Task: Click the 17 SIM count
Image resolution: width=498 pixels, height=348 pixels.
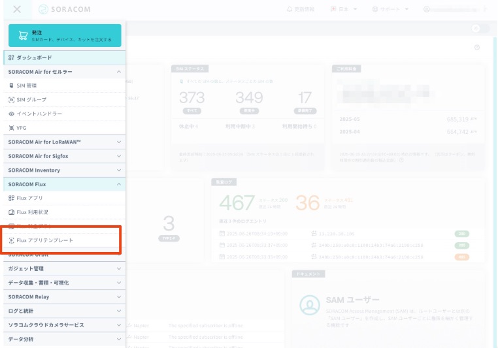Action: pyautogui.click(x=305, y=97)
